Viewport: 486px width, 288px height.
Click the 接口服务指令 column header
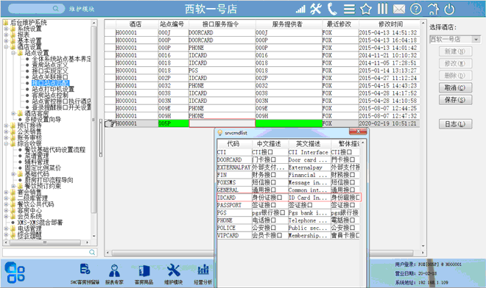222,24
